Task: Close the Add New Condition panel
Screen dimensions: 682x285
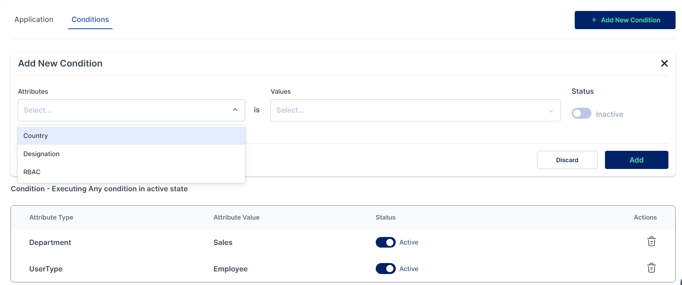Action: 664,64
